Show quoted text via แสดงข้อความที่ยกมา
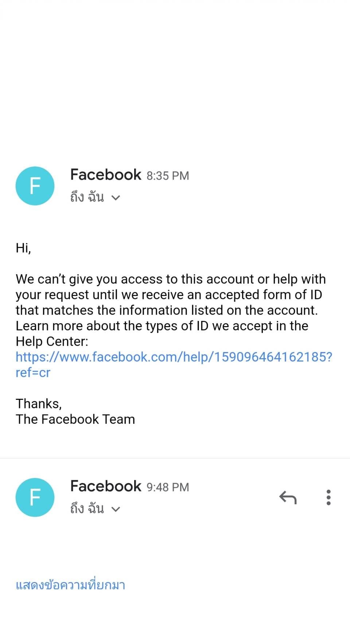 pyautogui.click(x=70, y=585)
